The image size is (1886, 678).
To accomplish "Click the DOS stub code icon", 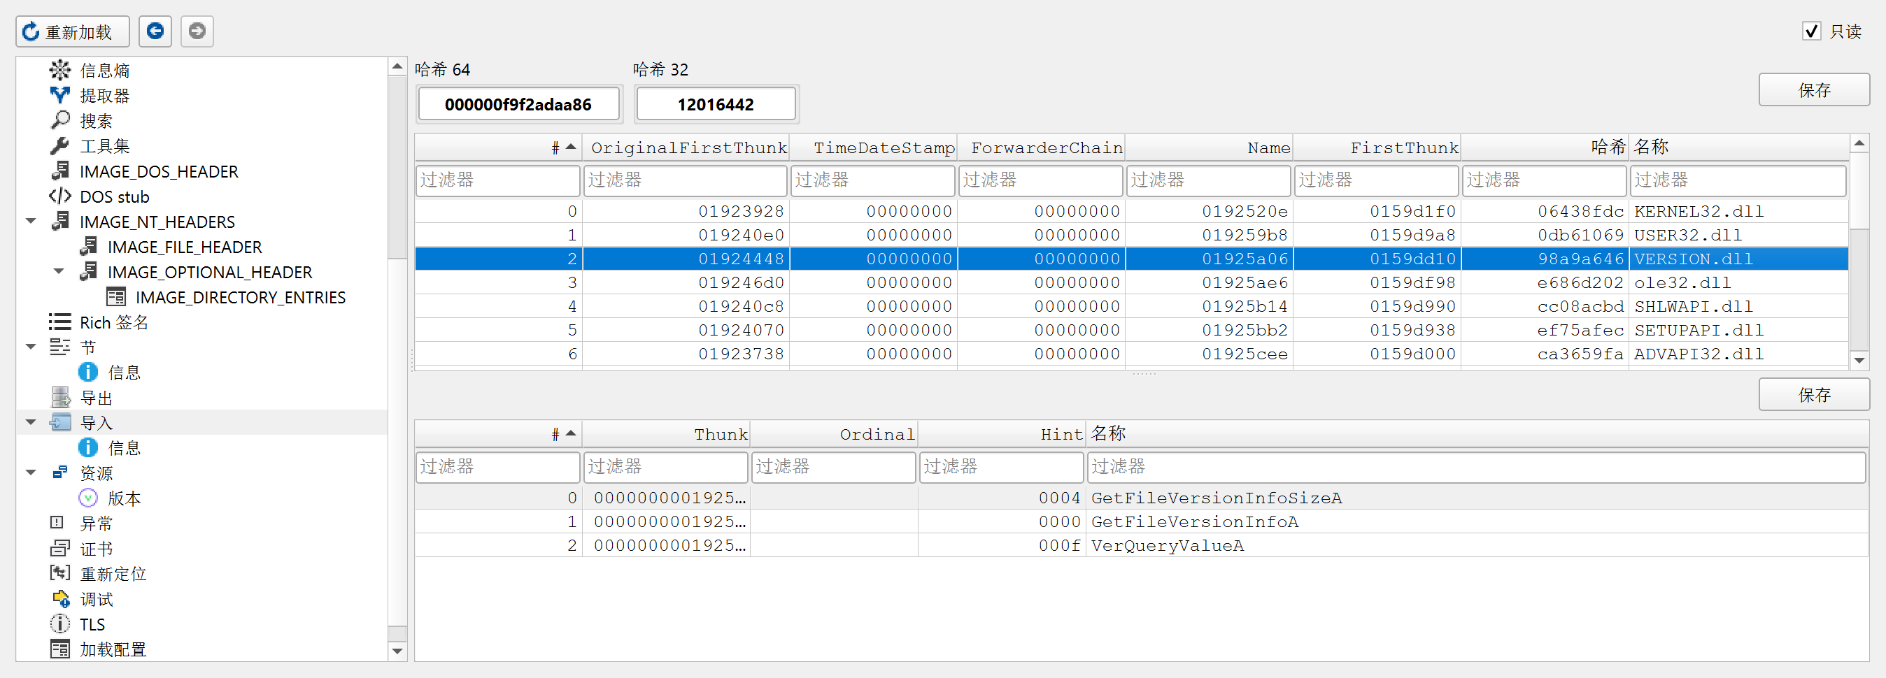I will point(59,196).
